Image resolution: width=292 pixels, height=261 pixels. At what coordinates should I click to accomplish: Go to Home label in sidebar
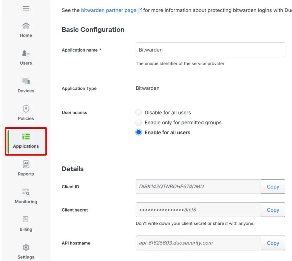26,35
